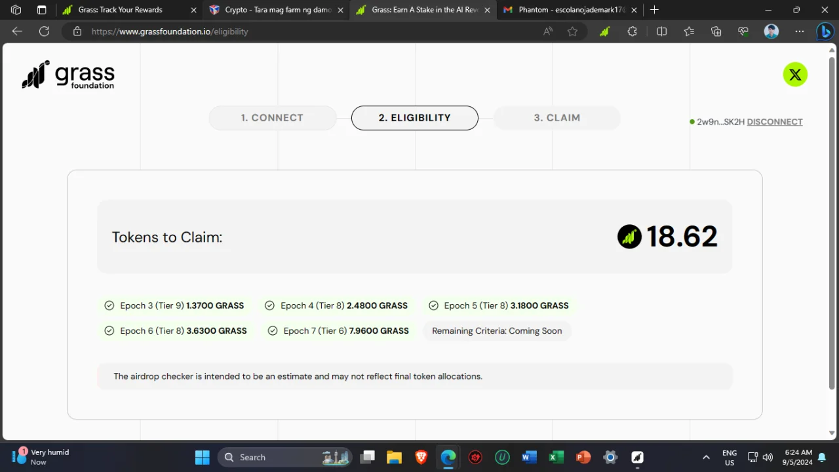
Task: Click the Epoch 4 (Tier 8) 2.4800 GRASS text
Action: (x=344, y=305)
